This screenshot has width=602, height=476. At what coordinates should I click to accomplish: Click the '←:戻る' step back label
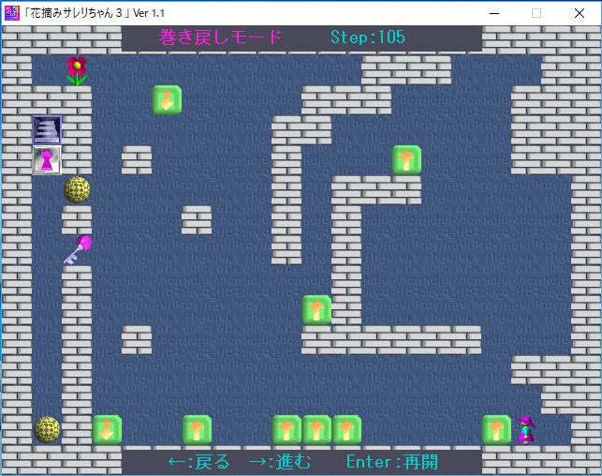pyautogui.click(x=198, y=462)
